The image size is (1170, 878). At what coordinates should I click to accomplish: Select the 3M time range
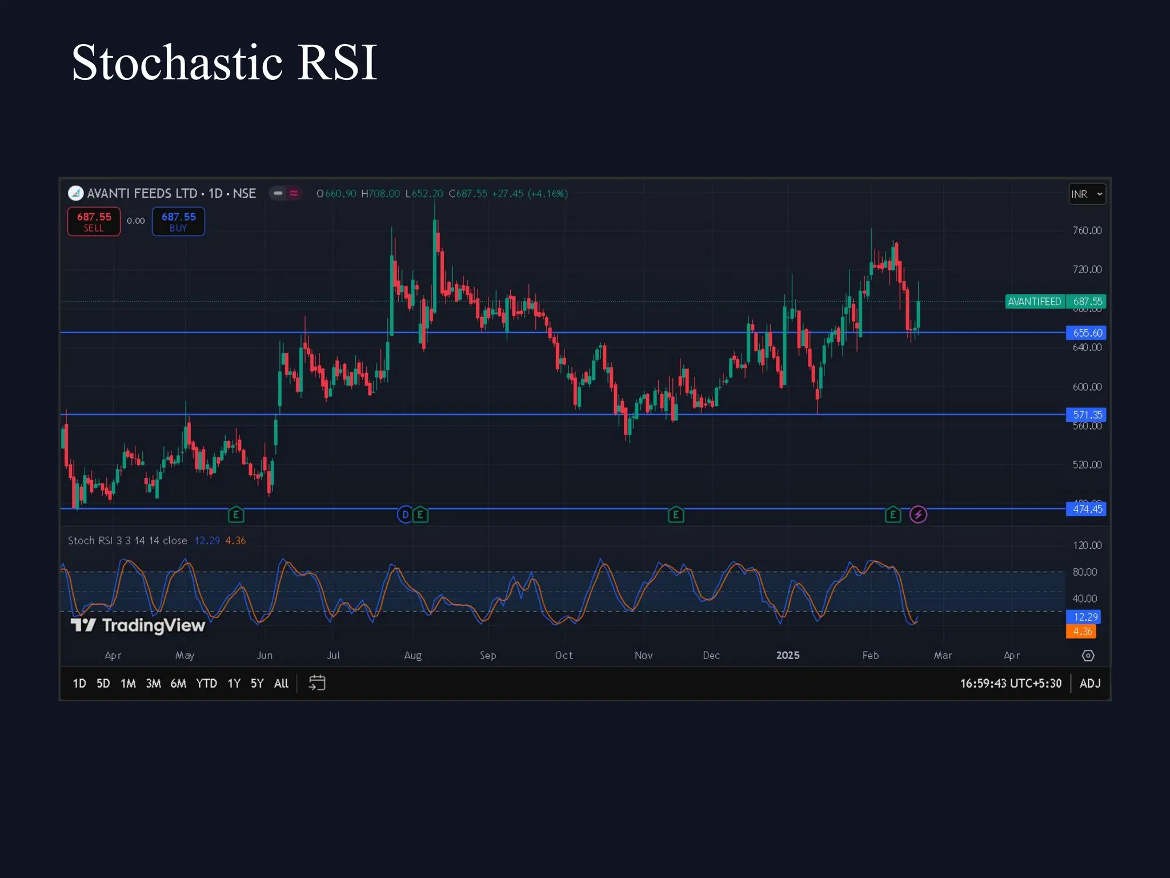coord(153,683)
